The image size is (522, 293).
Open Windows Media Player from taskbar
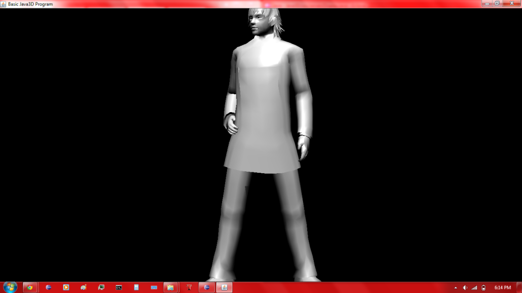66,287
